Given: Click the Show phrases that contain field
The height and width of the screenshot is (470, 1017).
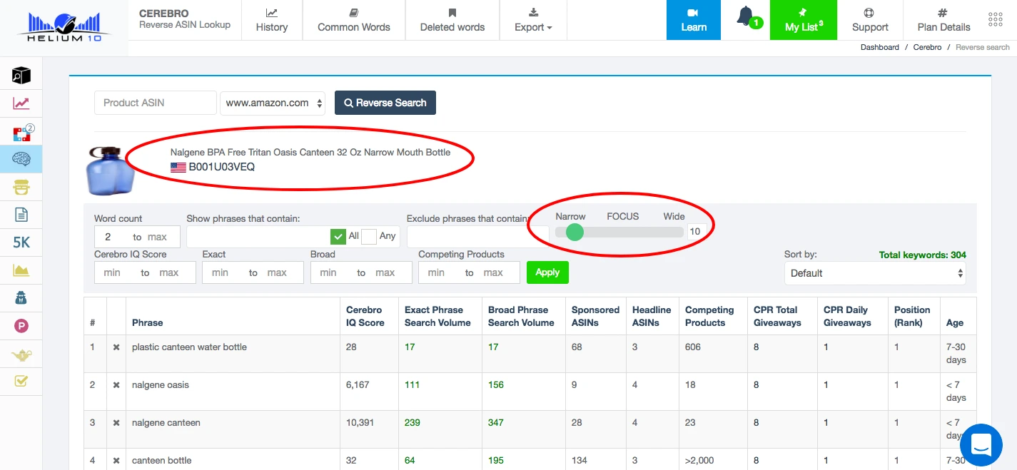Looking at the screenshot, I should [258, 237].
